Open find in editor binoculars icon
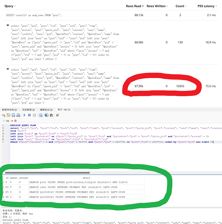Screen dimensions: 222x224 pos(47,115)
